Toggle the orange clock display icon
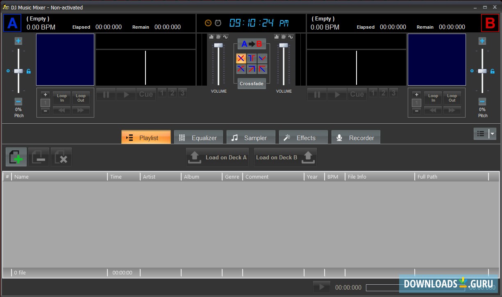Image resolution: width=502 pixels, height=297 pixels. 208,23
